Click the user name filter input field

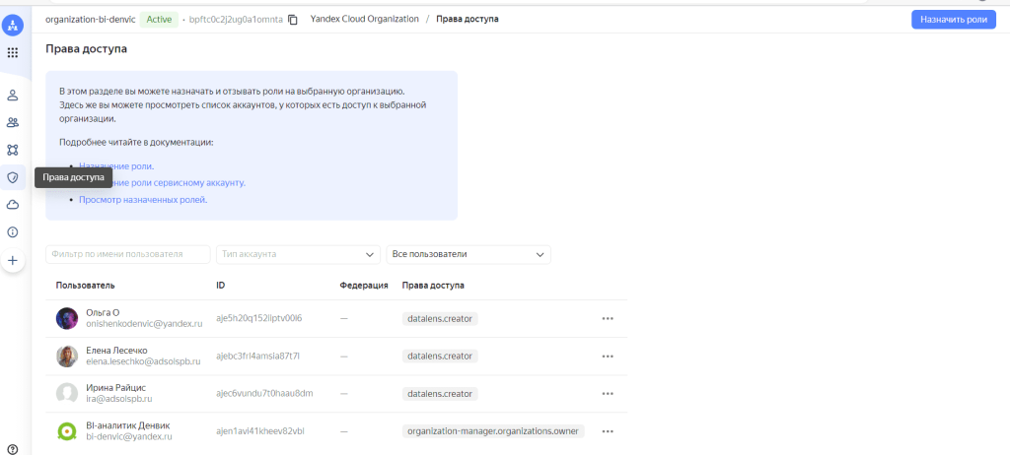click(x=128, y=254)
